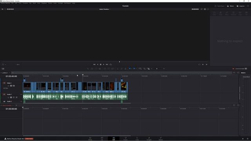This screenshot has width=251, height=141.
Task: Click the timeline zoom in plus
Action: pos(164,69)
